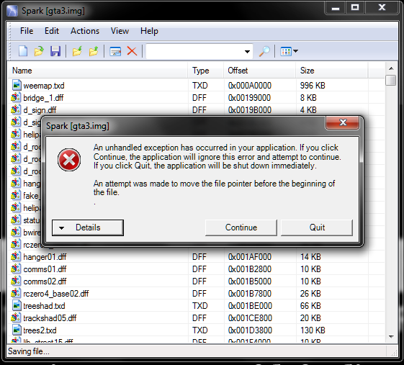Open the Actions menu
This screenshot has height=365, width=404.
click(x=85, y=31)
